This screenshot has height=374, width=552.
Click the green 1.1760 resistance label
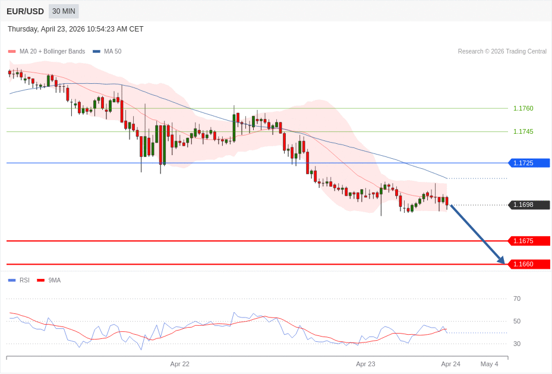[x=523, y=108]
